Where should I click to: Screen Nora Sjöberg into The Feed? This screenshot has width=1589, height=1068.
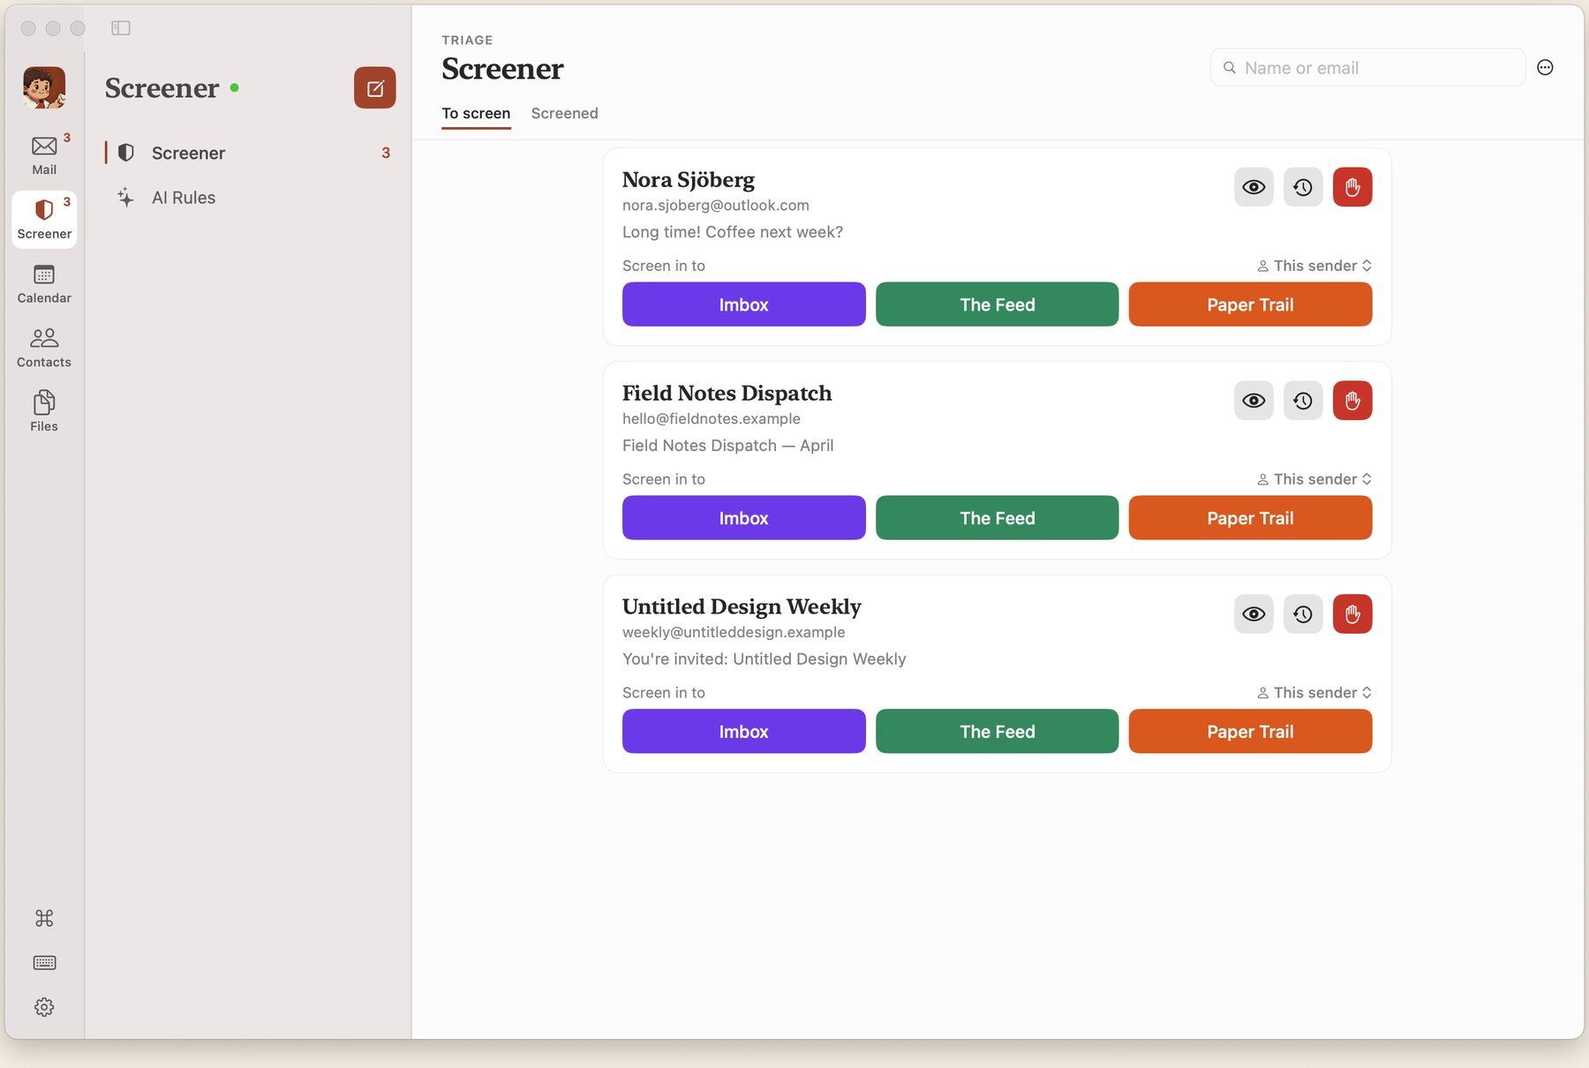pos(997,305)
